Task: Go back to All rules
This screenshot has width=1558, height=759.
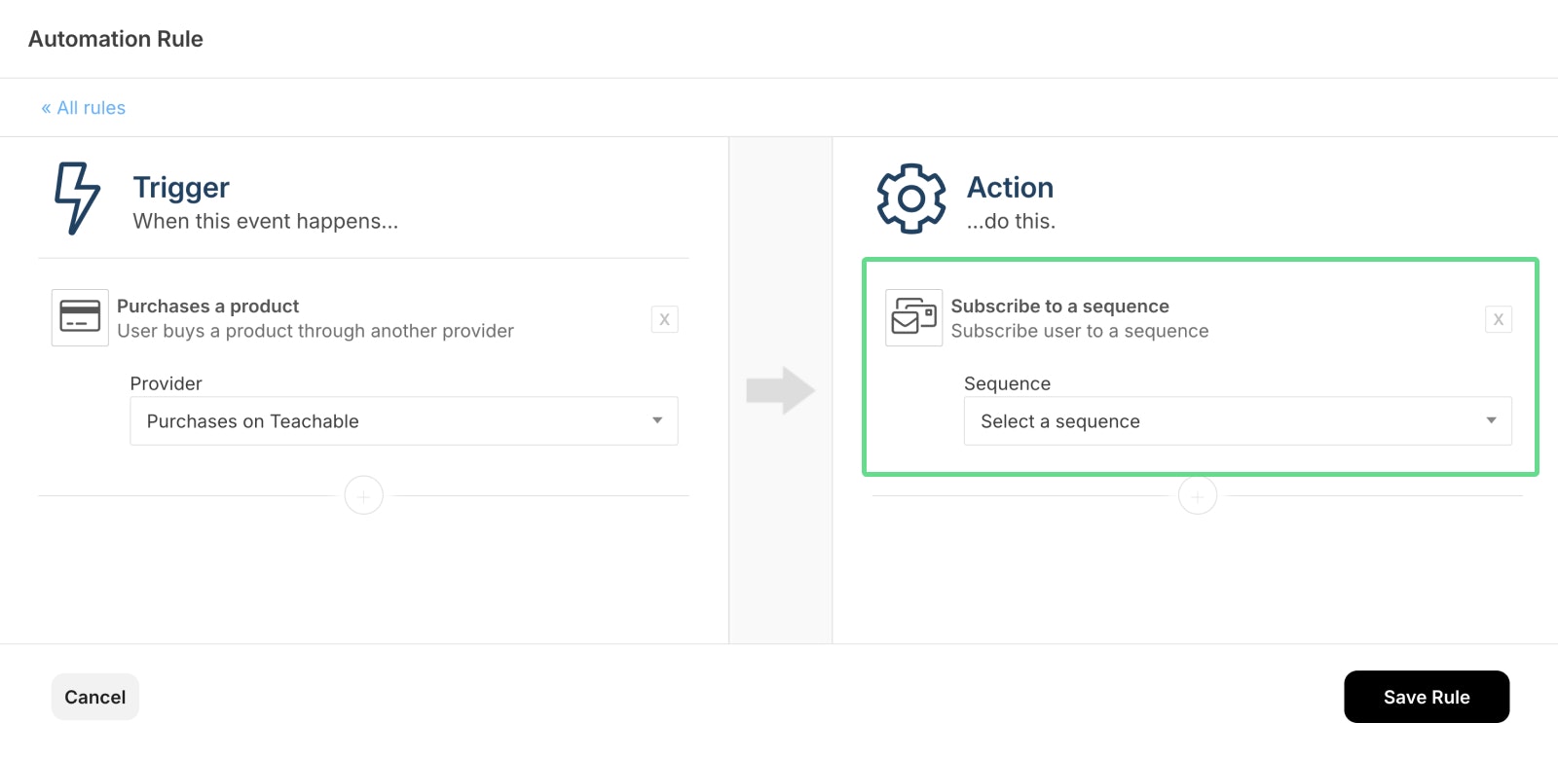Action: point(84,108)
